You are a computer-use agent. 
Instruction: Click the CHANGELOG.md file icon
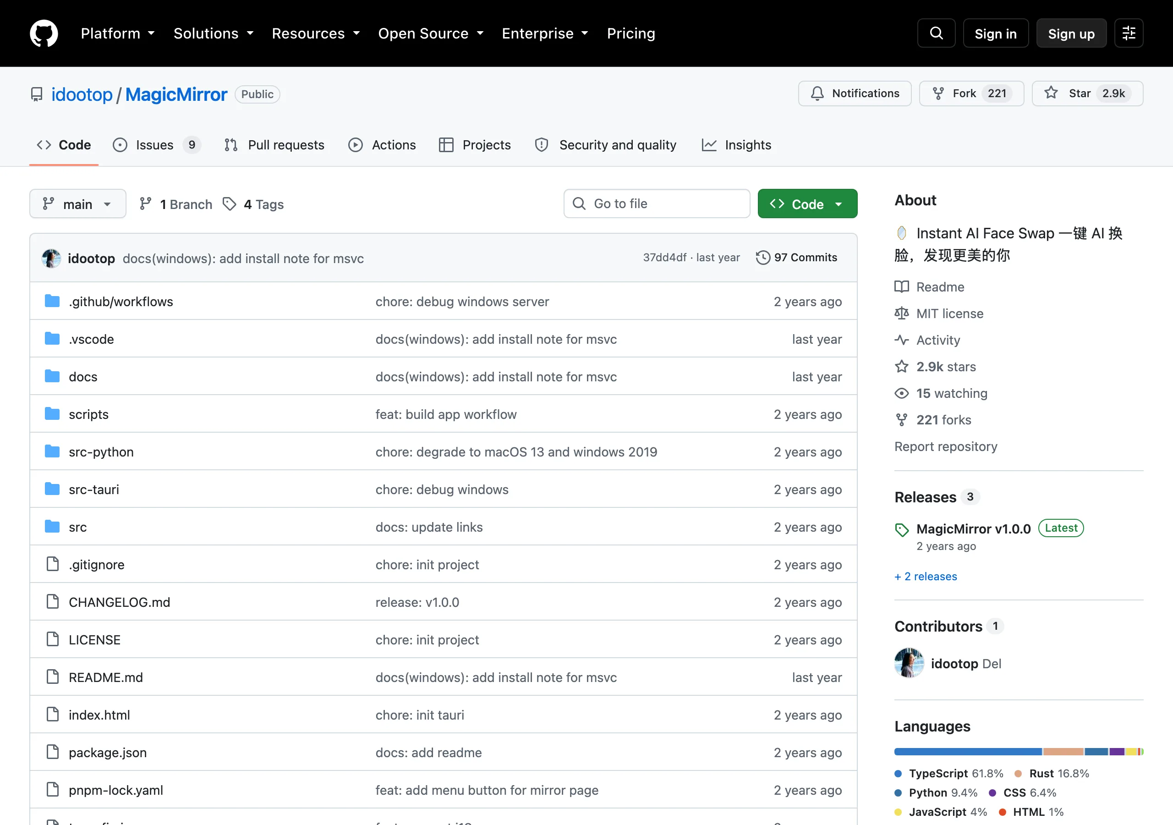point(53,602)
